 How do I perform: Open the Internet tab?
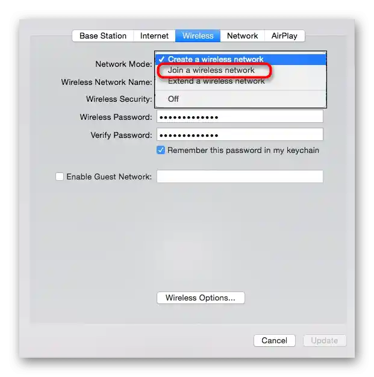pyautogui.click(x=154, y=36)
